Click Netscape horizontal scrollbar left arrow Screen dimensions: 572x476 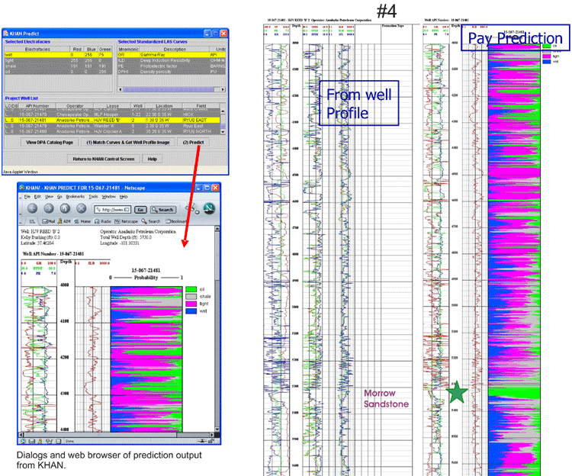(x=21, y=435)
